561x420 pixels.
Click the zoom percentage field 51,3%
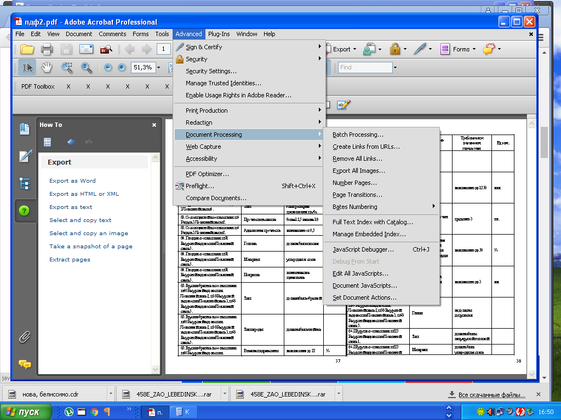click(x=144, y=67)
